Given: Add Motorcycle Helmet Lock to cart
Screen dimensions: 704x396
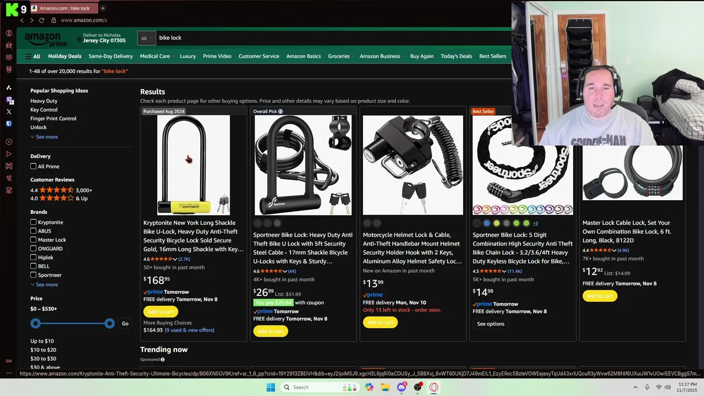Looking at the screenshot, I should point(380,322).
